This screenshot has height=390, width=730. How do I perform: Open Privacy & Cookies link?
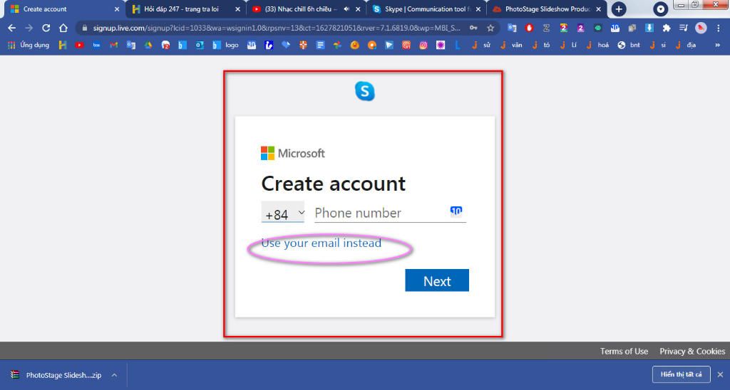coord(692,352)
